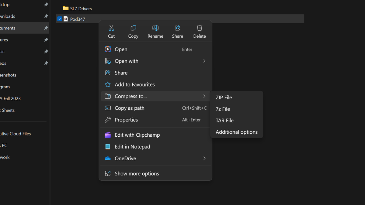Expand the Compress to submenu arrow
The width and height of the screenshot is (365, 205).
click(204, 96)
